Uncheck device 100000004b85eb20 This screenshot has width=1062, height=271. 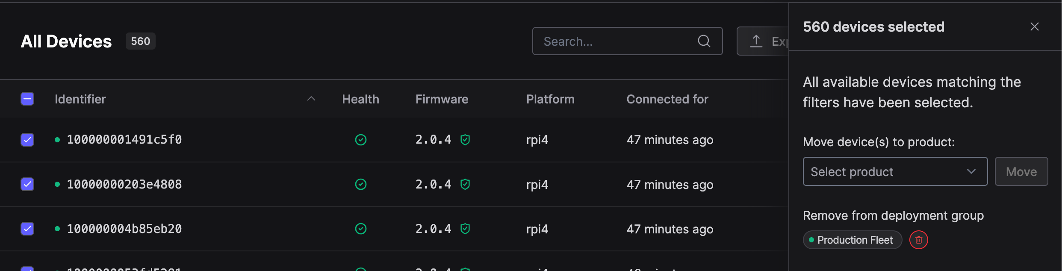tap(27, 229)
